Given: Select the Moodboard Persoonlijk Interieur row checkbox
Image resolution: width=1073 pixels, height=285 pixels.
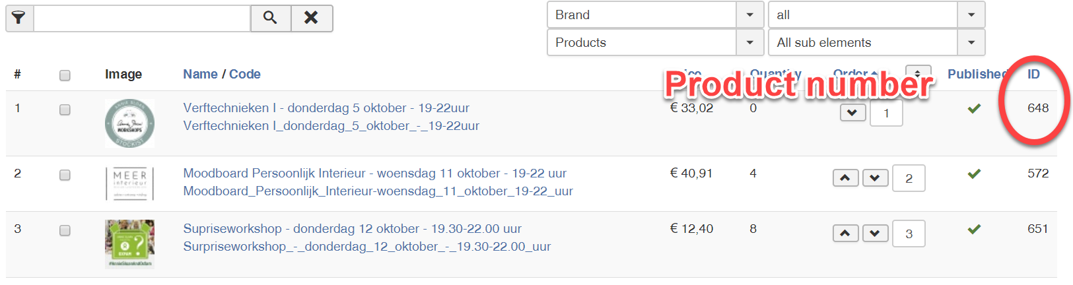Looking at the screenshot, I should pyautogui.click(x=65, y=175).
